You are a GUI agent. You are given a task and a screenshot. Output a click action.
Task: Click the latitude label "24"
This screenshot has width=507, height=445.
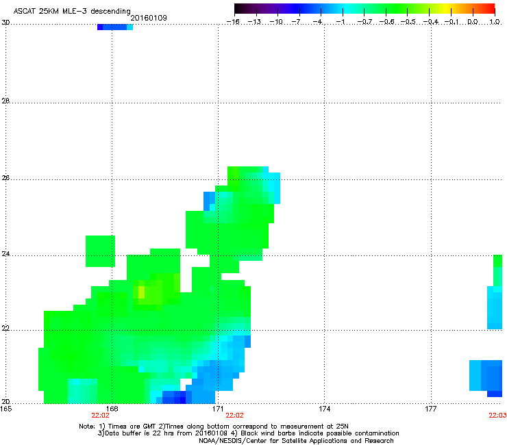5,254
